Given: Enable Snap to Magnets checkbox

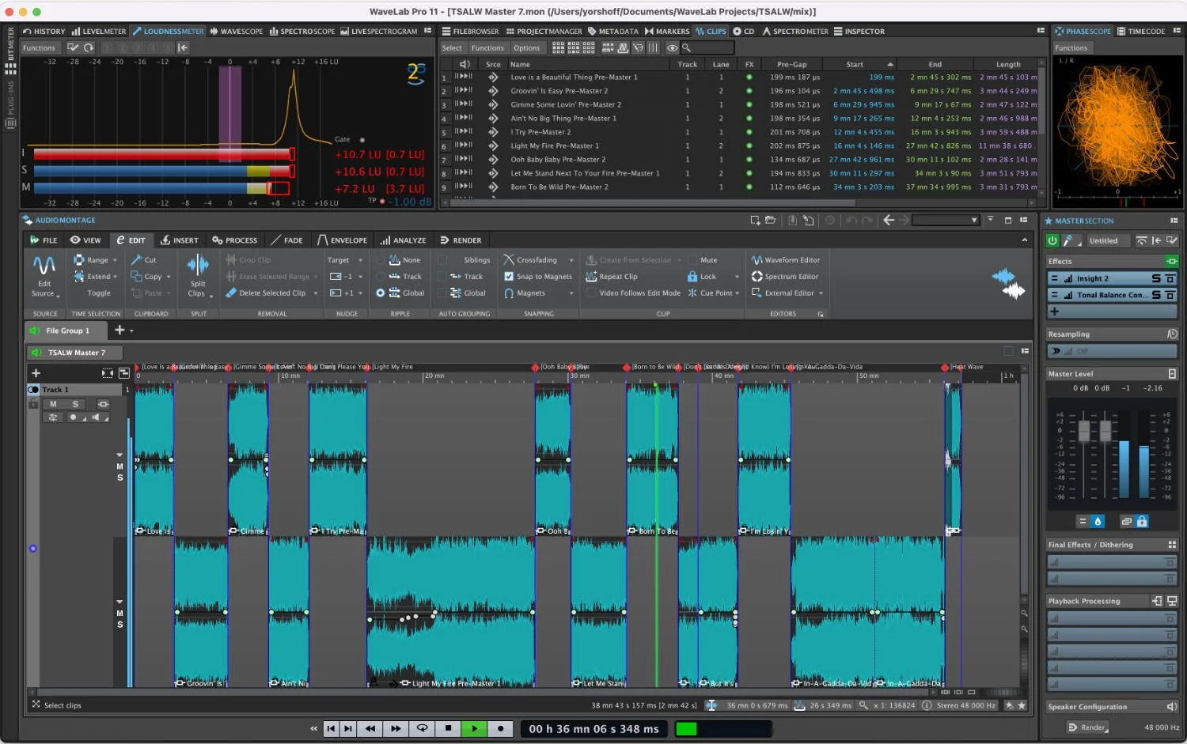Looking at the screenshot, I should coord(509,277).
